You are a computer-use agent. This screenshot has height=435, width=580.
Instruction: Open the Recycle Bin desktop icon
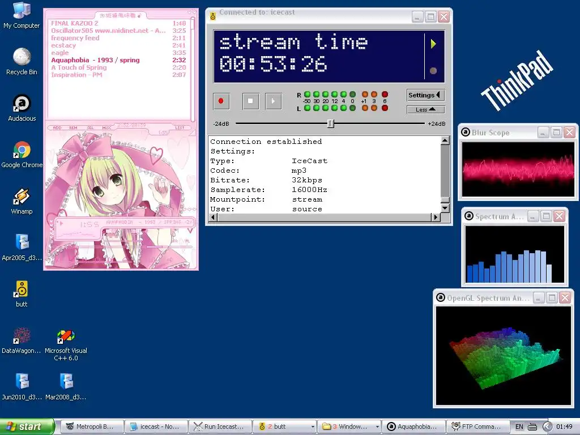point(22,62)
